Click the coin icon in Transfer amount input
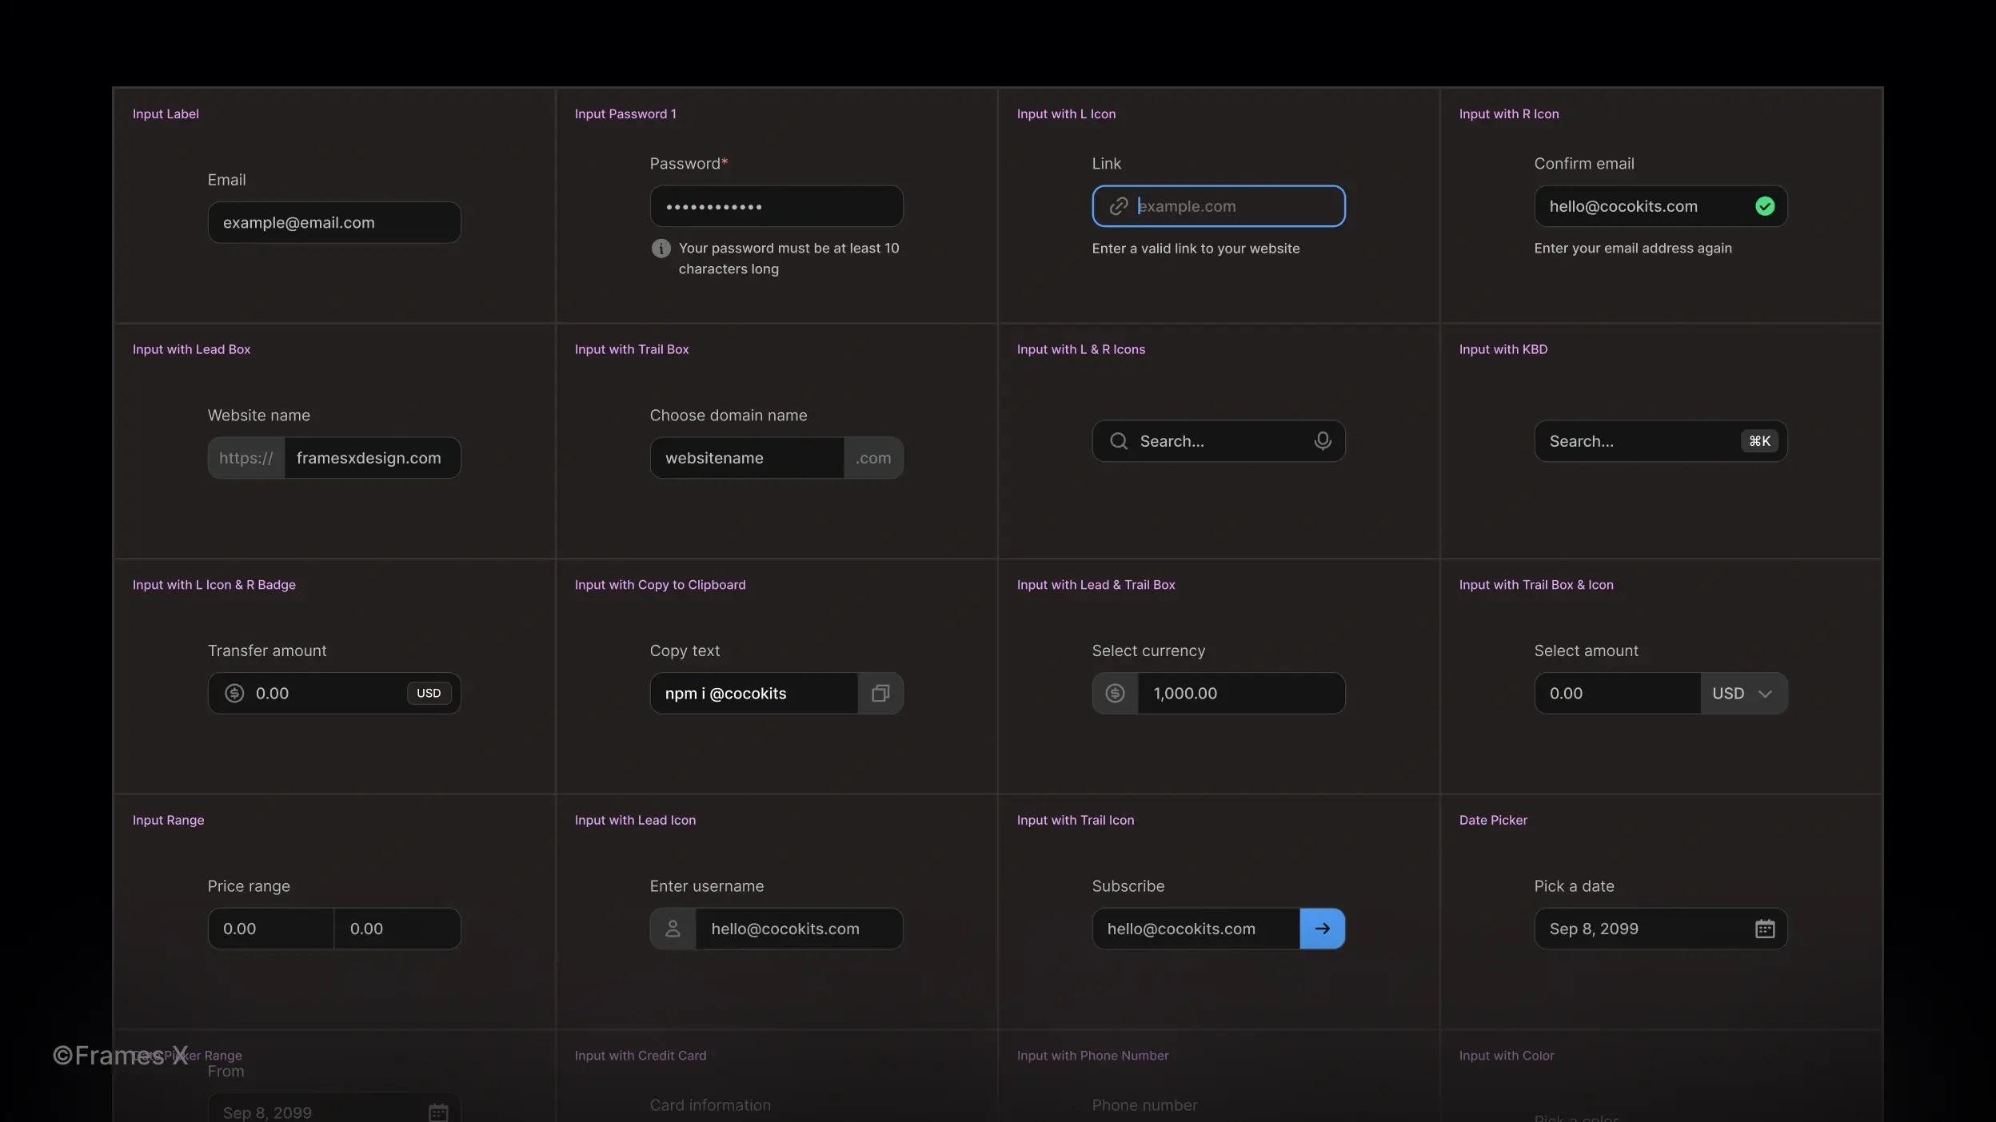Screen dimensions: 1996x1122 coord(234,693)
